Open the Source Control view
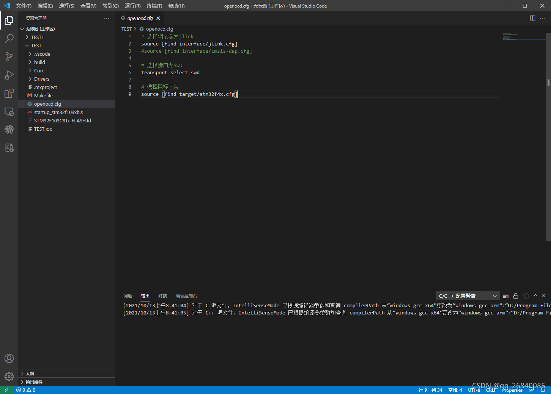 click(x=9, y=56)
